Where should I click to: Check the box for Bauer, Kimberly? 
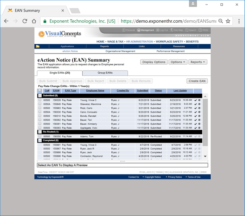pos(40,124)
